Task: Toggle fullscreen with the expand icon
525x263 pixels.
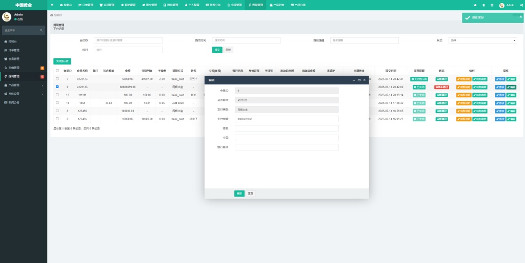Action: tap(492, 5)
